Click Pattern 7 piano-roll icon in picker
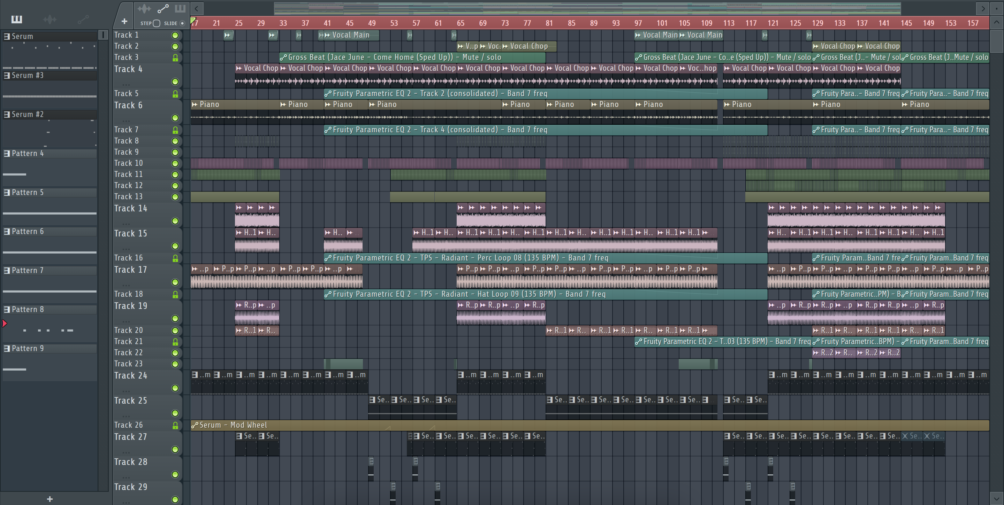 point(7,270)
